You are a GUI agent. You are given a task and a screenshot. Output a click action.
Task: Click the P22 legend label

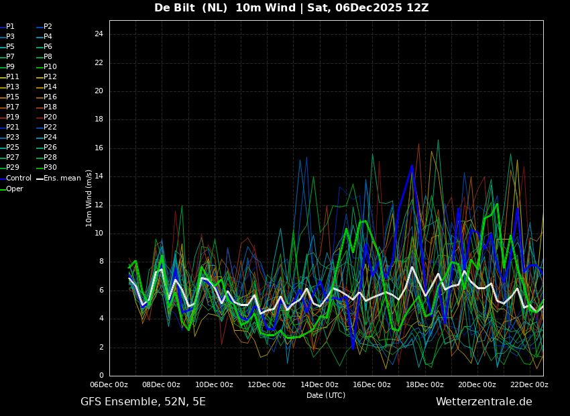click(50, 127)
